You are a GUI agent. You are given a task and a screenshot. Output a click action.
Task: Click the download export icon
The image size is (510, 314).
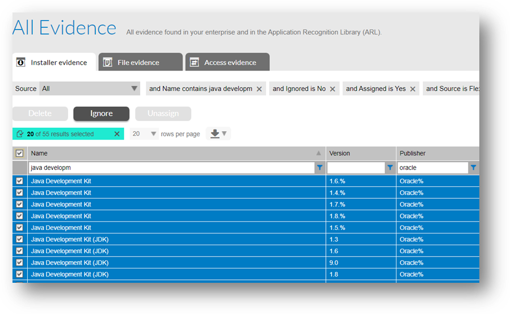tap(215, 133)
